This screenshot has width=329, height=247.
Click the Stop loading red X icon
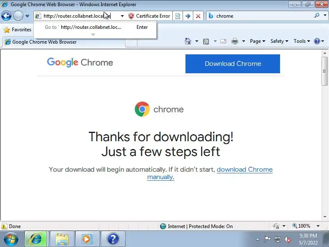point(198,16)
